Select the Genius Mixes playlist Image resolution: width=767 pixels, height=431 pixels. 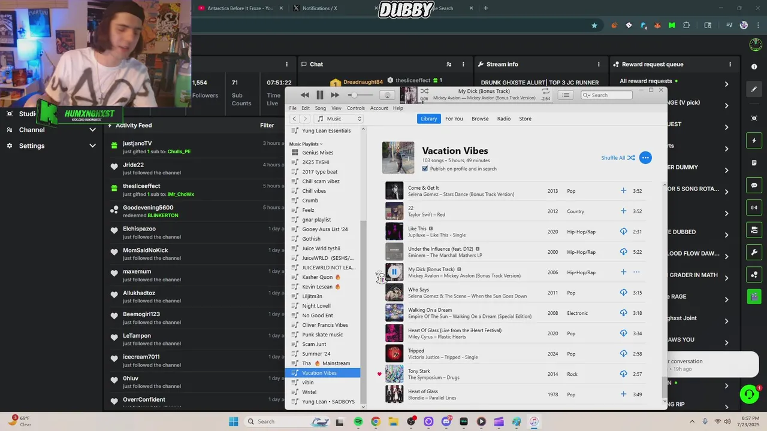point(318,153)
